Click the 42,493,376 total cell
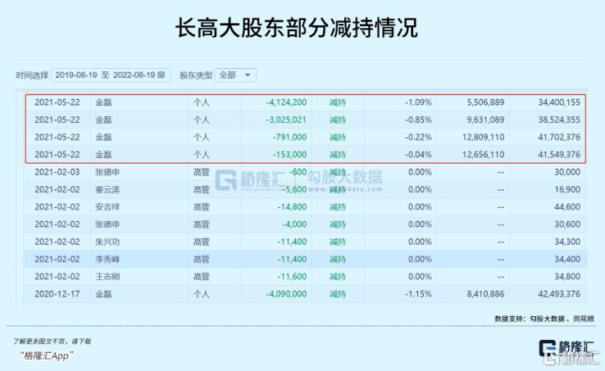This screenshot has width=605, height=371. click(559, 294)
